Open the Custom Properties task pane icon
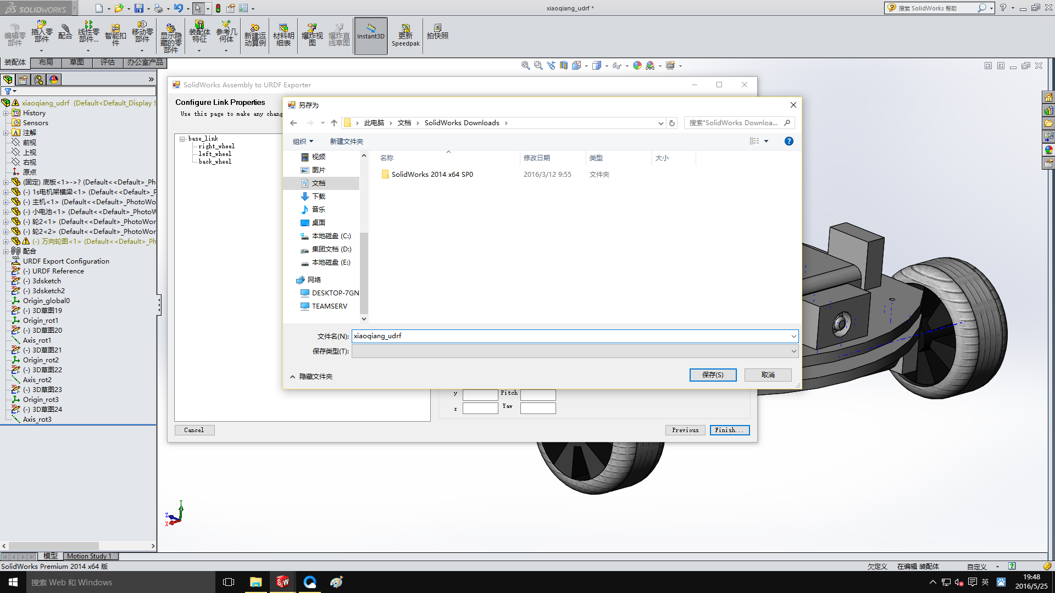Image resolution: width=1055 pixels, height=593 pixels. [1048, 163]
